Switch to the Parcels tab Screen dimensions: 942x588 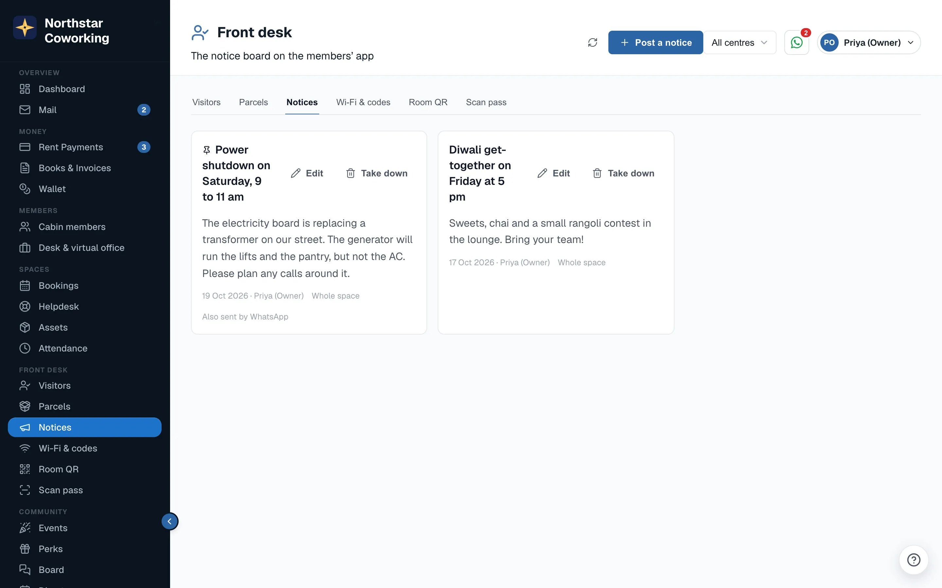pos(253,102)
